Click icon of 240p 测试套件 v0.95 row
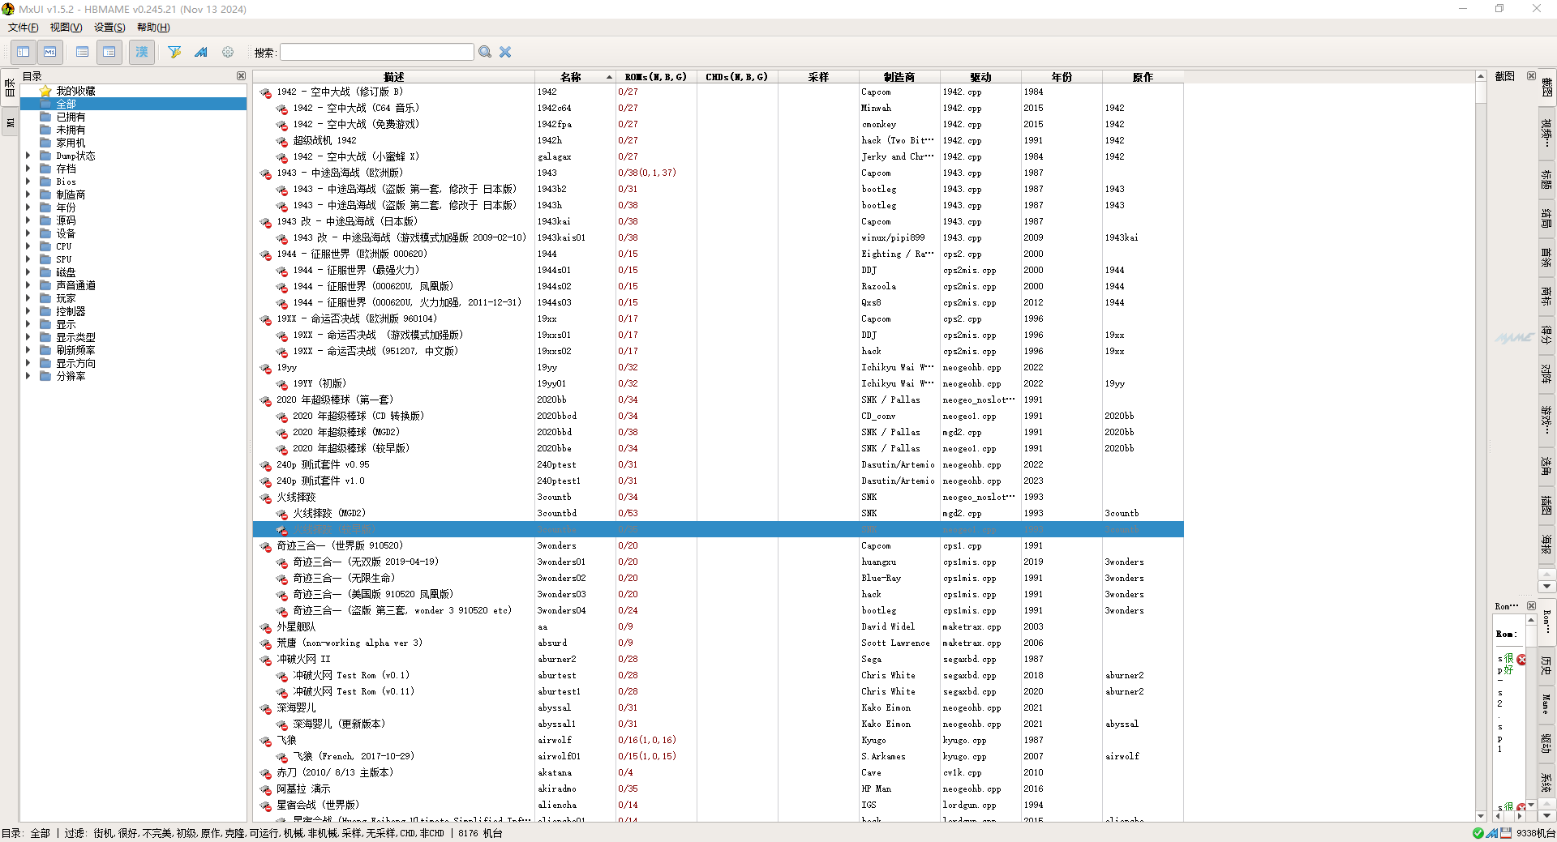The height and width of the screenshot is (842, 1557). (x=266, y=465)
